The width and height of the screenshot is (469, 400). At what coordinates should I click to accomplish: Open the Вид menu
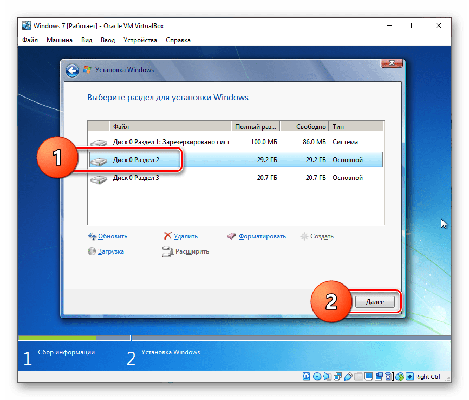pos(87,40)
